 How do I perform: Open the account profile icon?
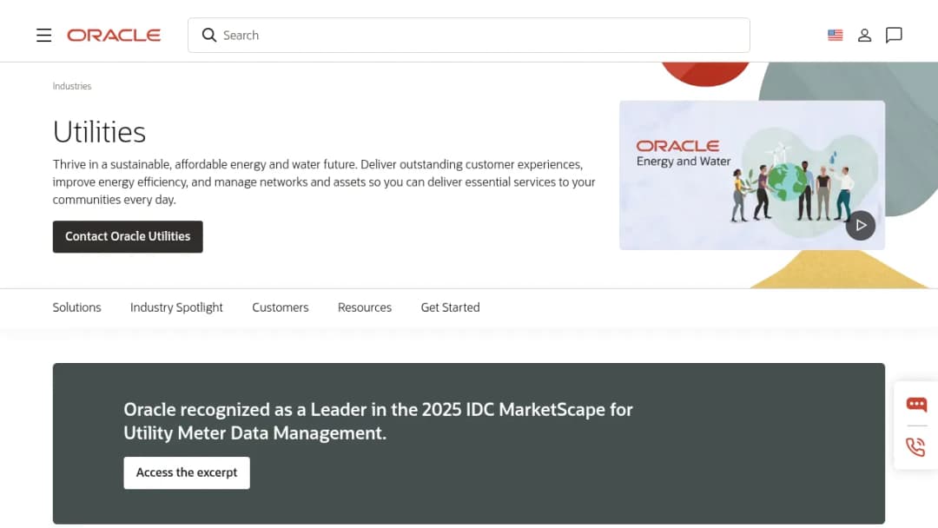click(864, 36)
